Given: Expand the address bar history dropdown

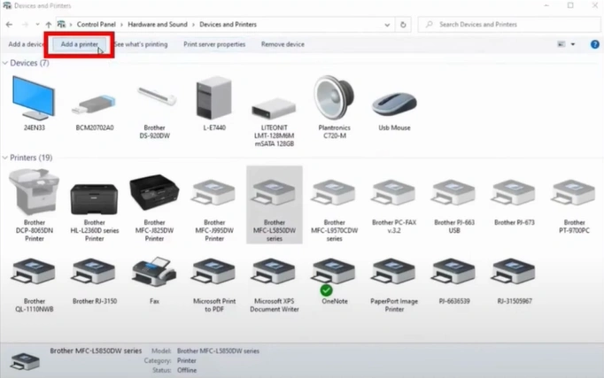Looking at the screenshot, I should point(386,25).
